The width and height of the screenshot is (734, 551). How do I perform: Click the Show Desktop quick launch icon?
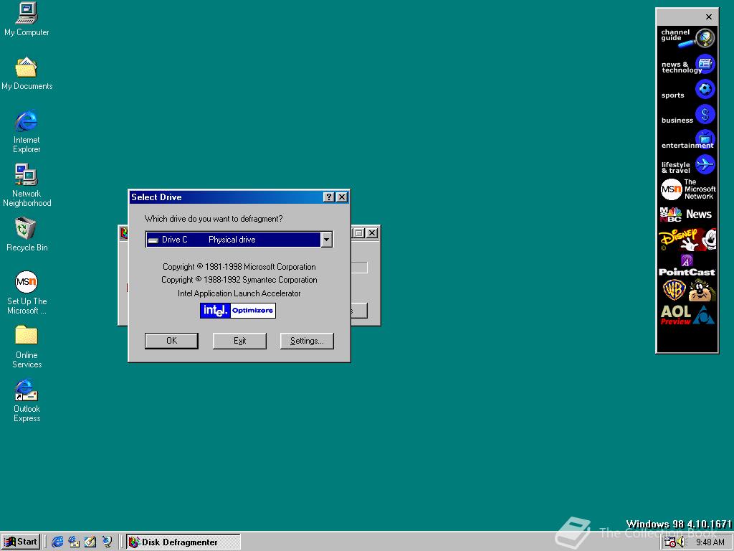(x=90, y=542)
